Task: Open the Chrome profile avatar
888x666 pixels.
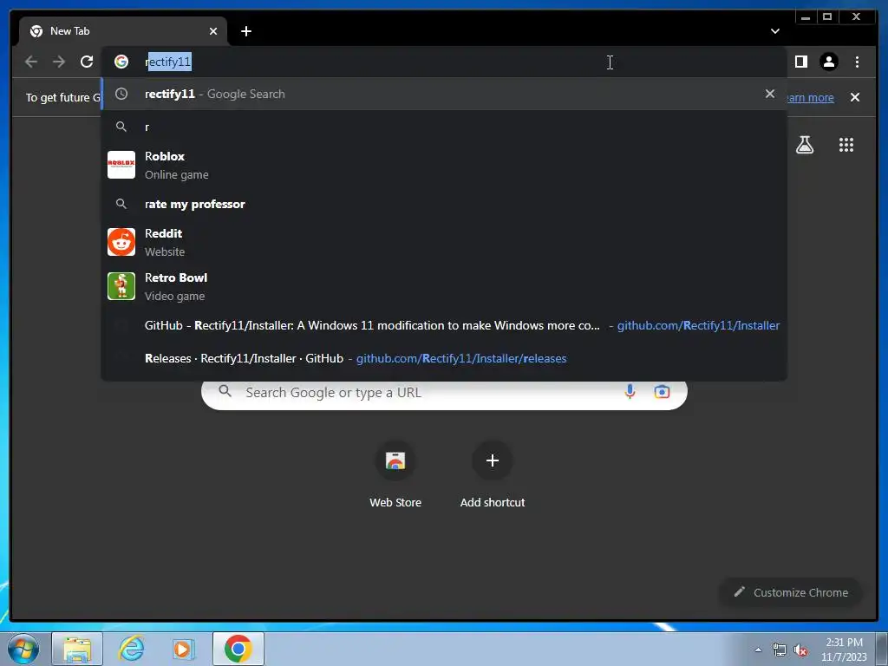Action: point(828,62)
